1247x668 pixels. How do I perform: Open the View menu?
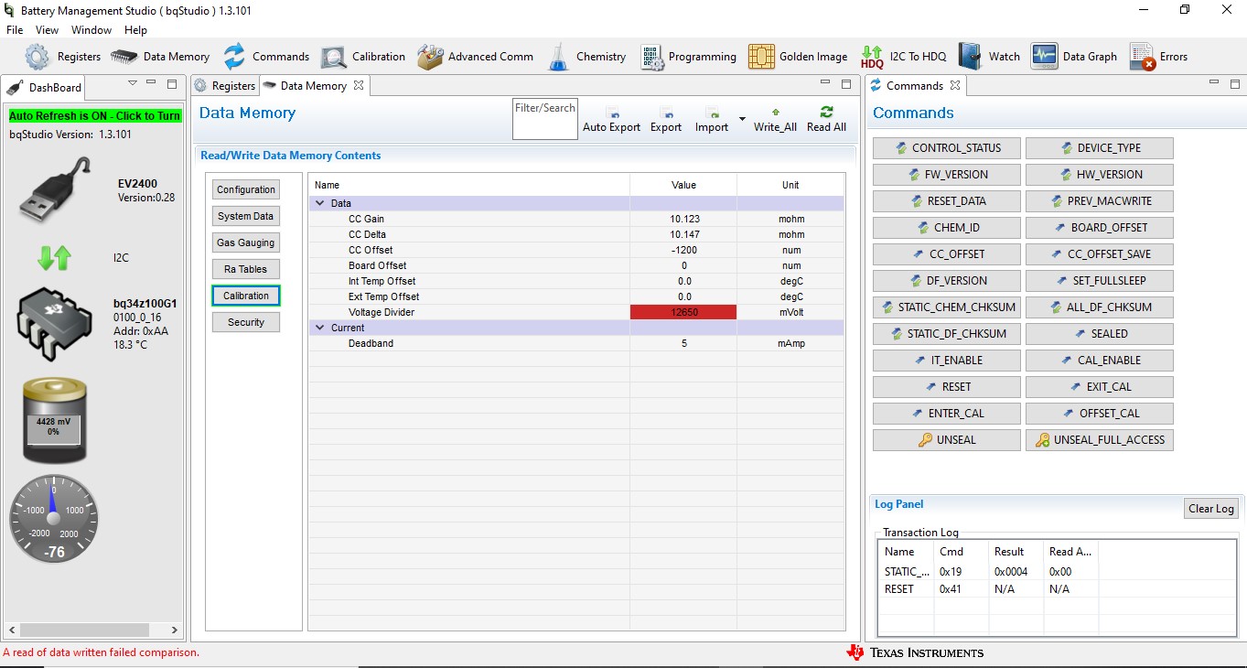click(x=47, y=30)
